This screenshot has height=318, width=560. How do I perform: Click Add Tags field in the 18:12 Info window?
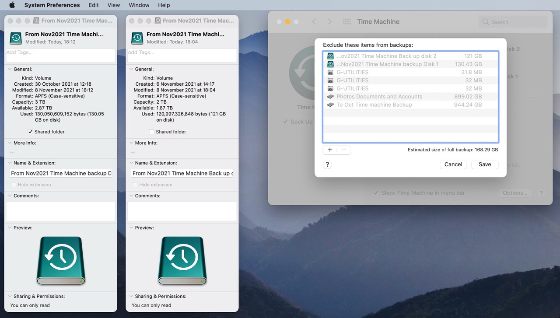(61, 55)
